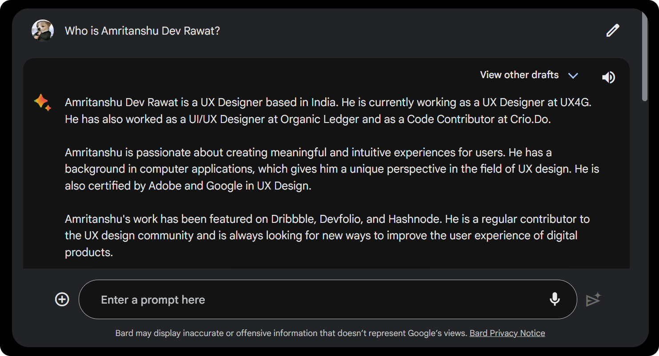Open the "View other drafts" label
This screenshot has height=356, width=659.
tap(519, 75)
